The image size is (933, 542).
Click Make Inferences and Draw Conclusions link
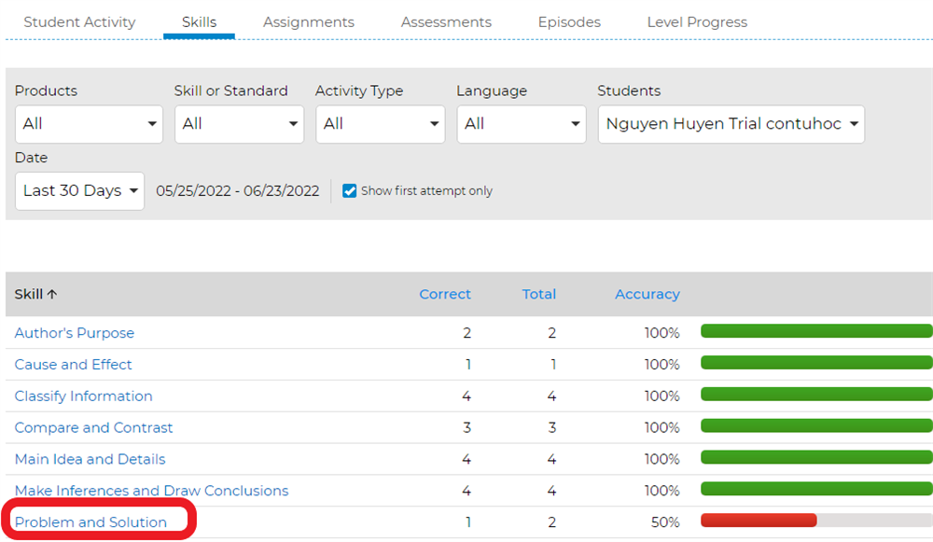pyautogui.click(x=151, y=491)
